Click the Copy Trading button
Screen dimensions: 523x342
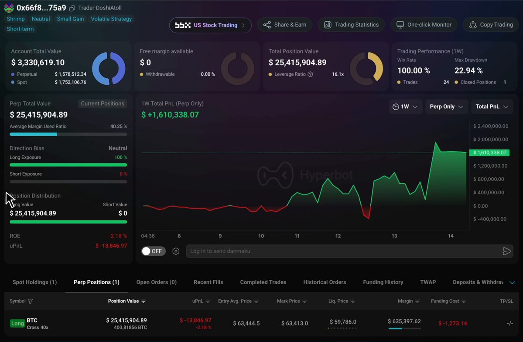(491, 25)
